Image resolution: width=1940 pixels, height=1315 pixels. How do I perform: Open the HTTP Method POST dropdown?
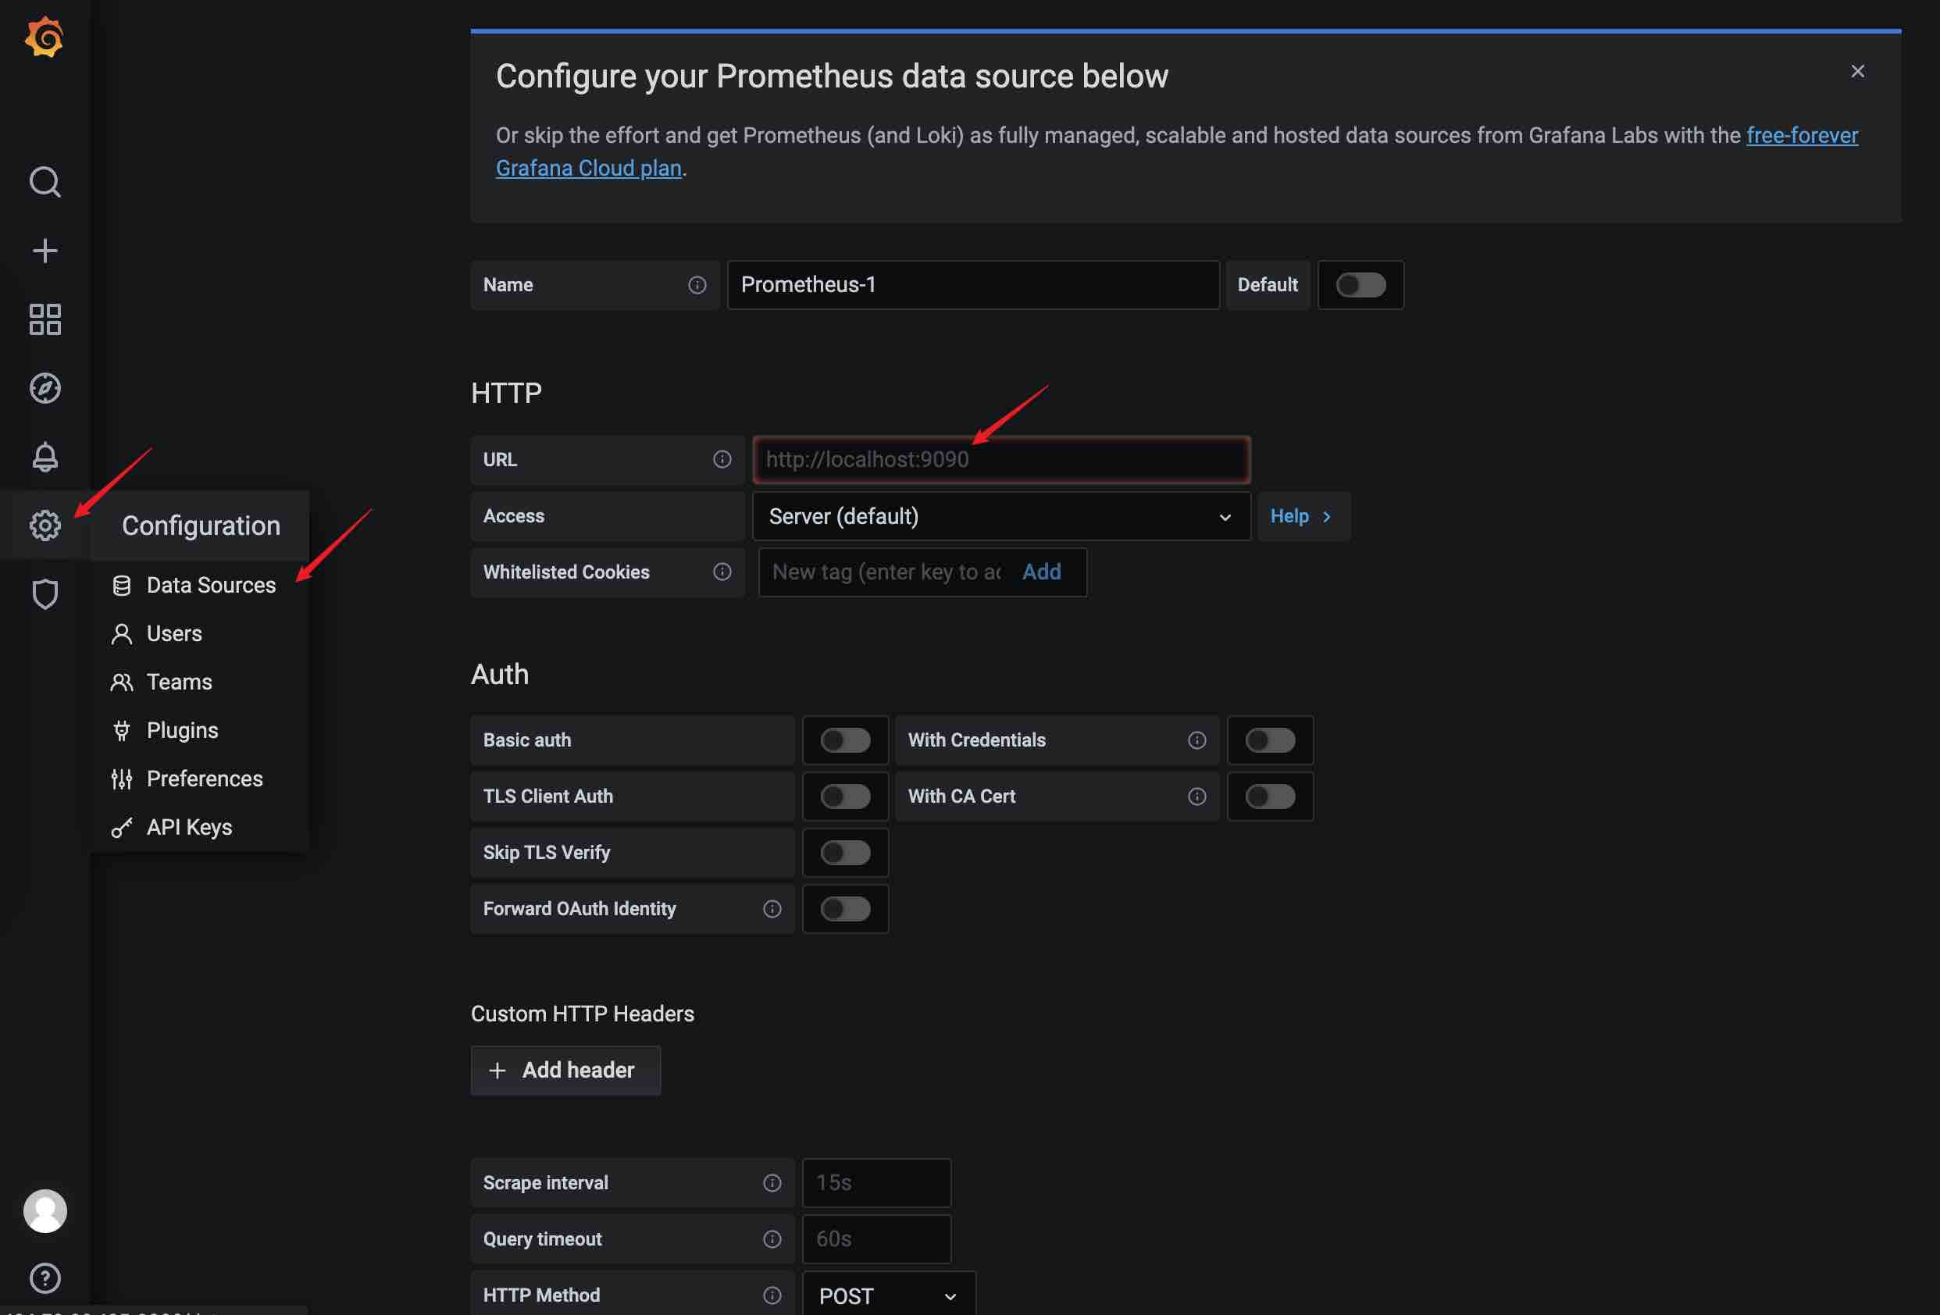[887, 1295]
